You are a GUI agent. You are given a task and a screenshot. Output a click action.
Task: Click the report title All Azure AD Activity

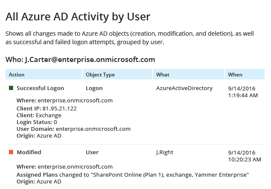pyautogui.click(x=78, y=17)
